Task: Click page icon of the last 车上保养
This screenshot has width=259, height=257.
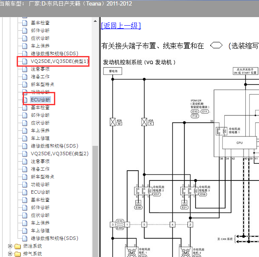Action: coord(24,223)
